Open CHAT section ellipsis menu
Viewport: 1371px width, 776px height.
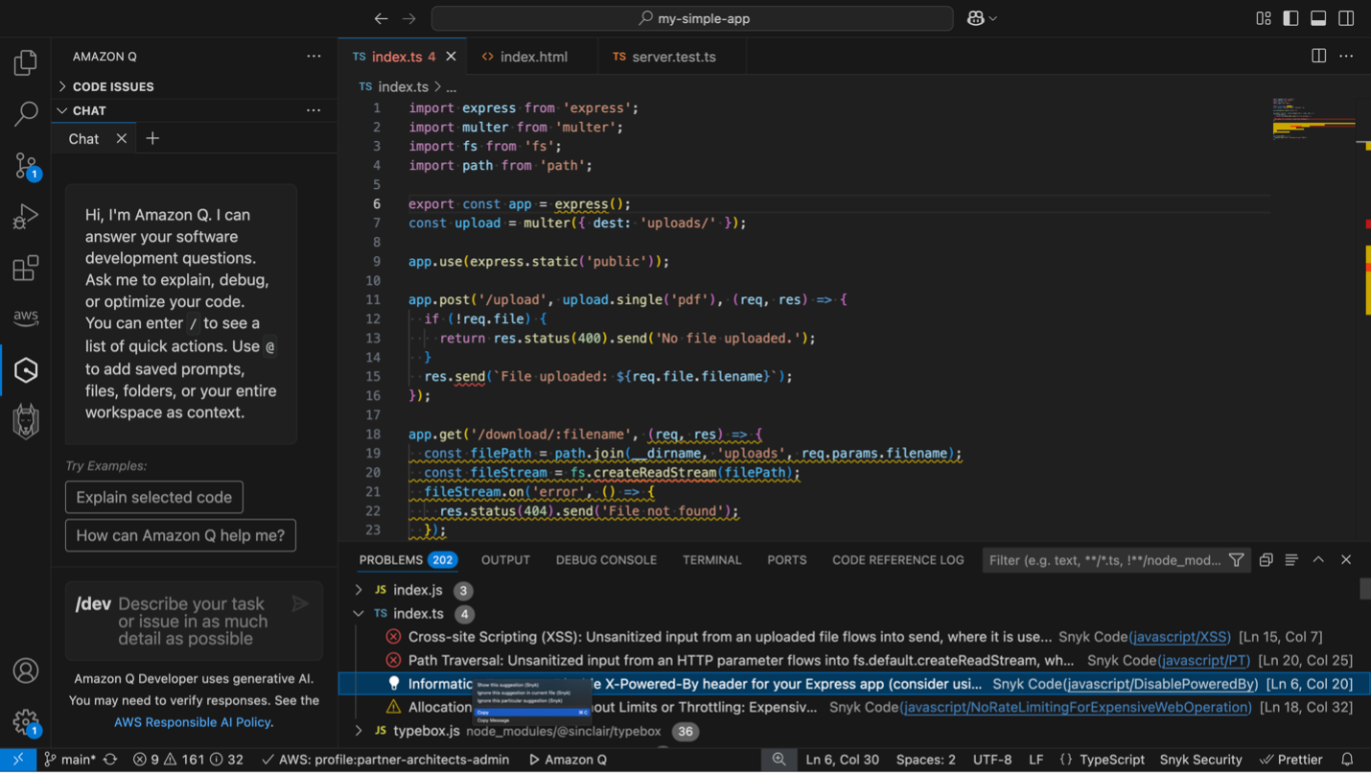(x=314, y=110)
